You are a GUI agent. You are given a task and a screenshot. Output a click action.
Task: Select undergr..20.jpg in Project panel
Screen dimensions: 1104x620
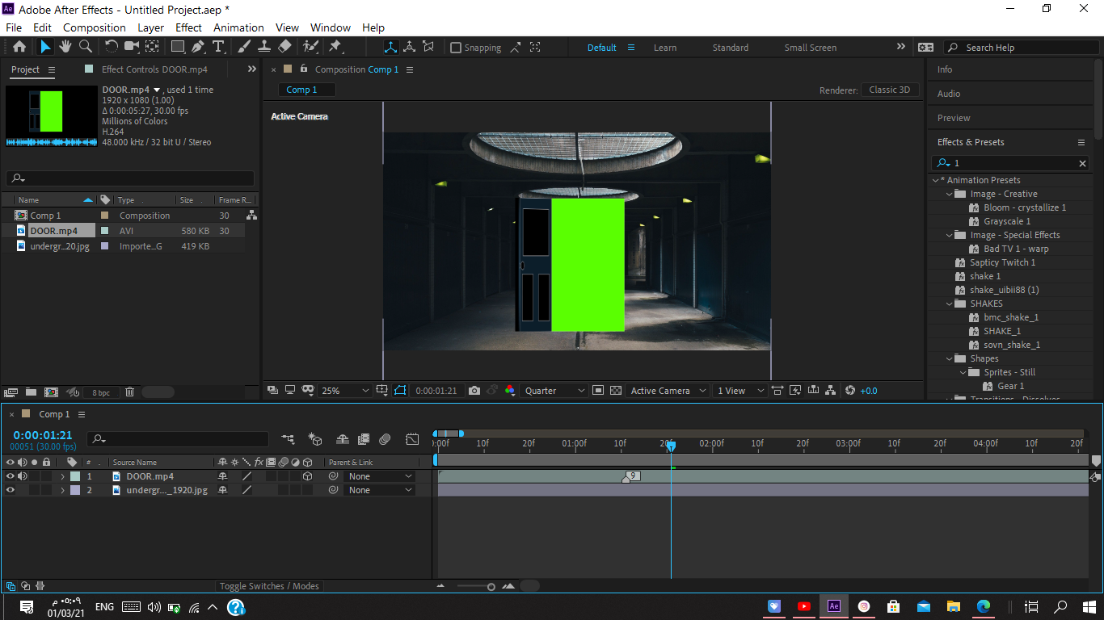click(x=59, y=246)
